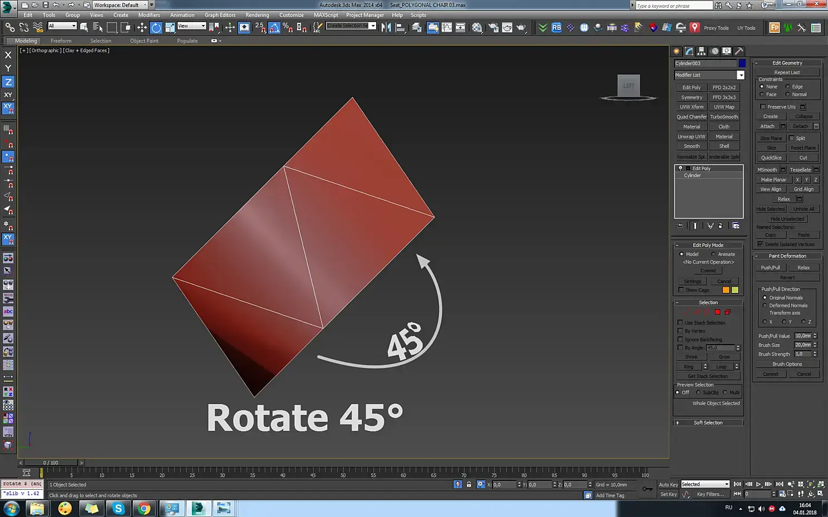Click the blue object color swatch

point(742,63)
